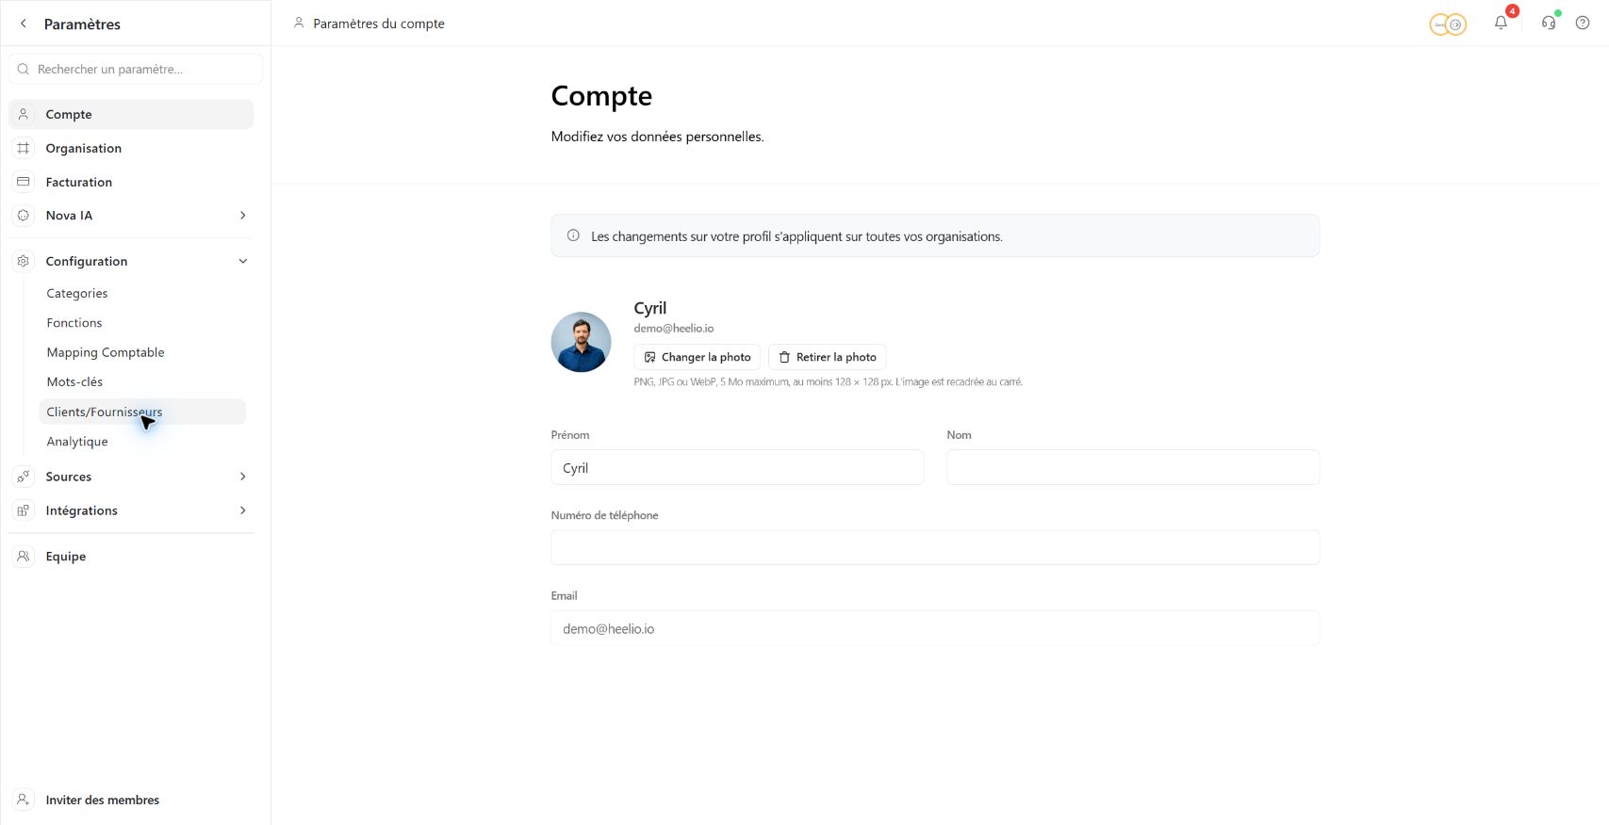The height and width of the screenshot is (825, 1609).
Task: Click the Email field showing demo@heelio.io
Action: pyautogui.click(x=935, y=628)
